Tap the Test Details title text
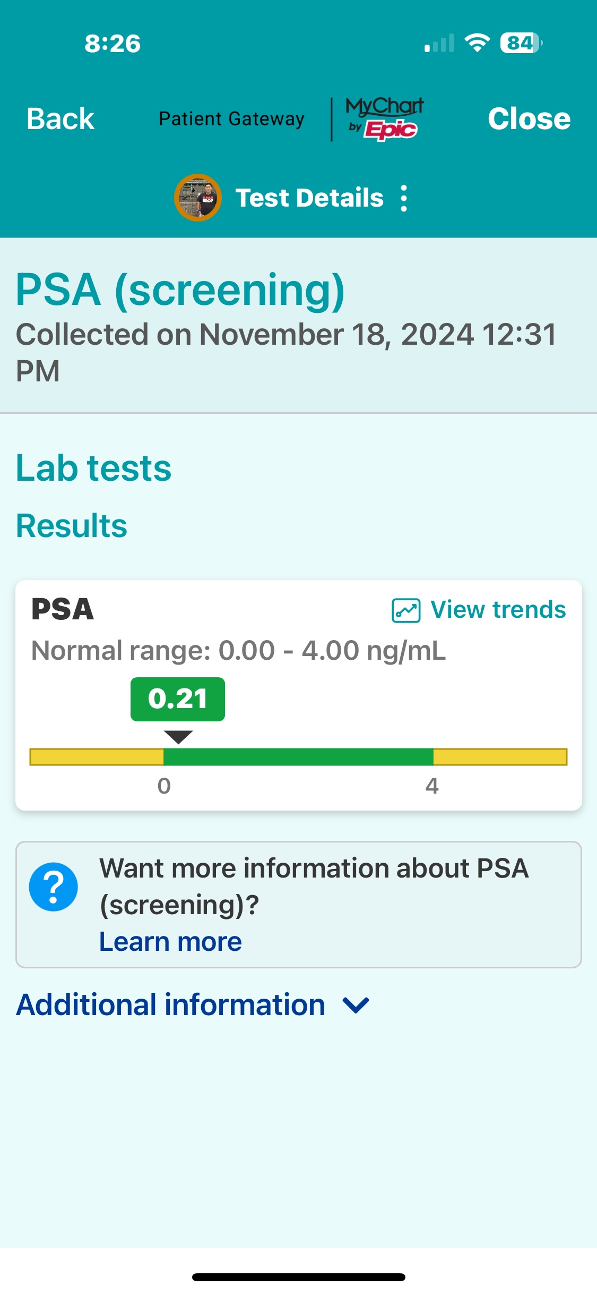Screen dimensions: 597x1294 coord(309,198)
